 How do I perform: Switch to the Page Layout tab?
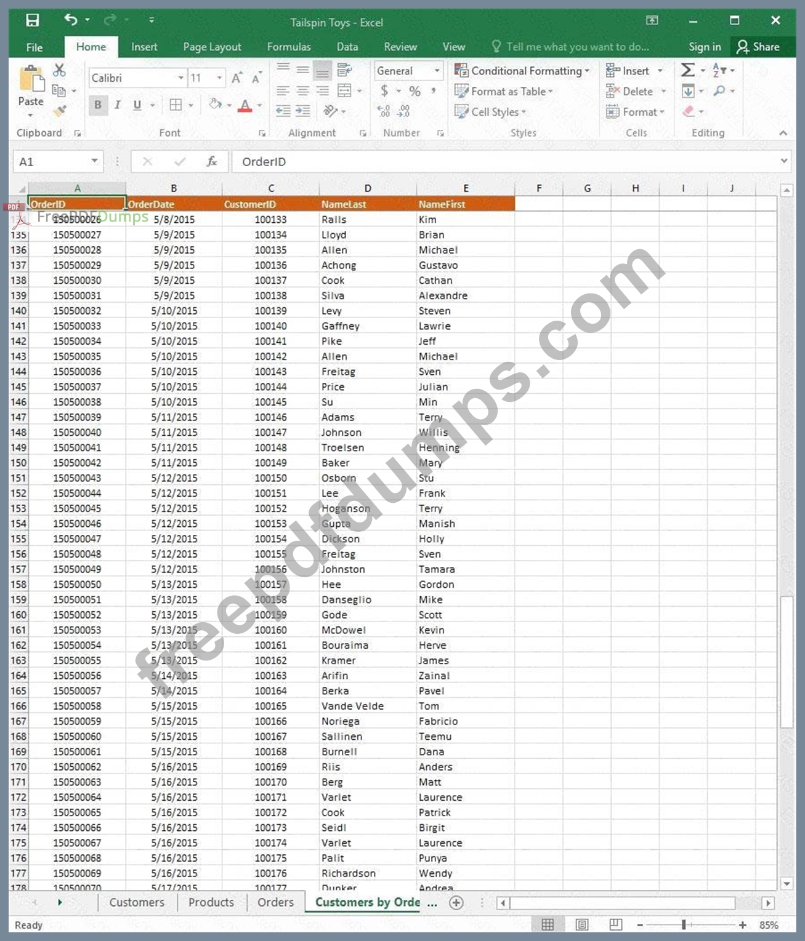tap(212, 47)
